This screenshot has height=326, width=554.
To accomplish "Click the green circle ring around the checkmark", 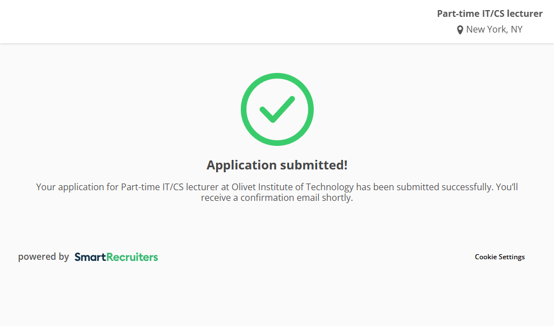I will pyautogui.click(x=245, y=109).
